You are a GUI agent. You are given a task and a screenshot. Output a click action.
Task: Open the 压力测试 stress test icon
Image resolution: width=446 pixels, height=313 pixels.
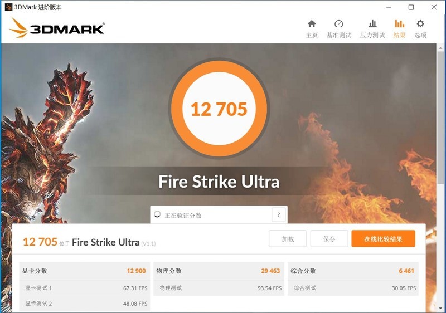[372, 24]
